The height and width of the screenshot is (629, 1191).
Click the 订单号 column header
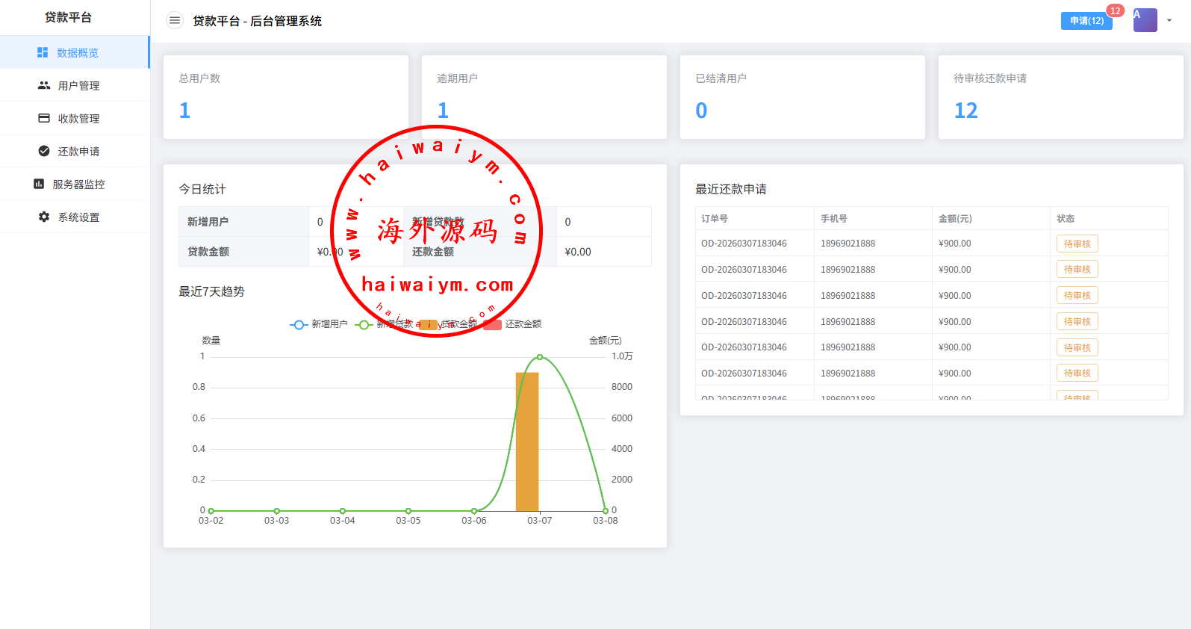[715, 219]
